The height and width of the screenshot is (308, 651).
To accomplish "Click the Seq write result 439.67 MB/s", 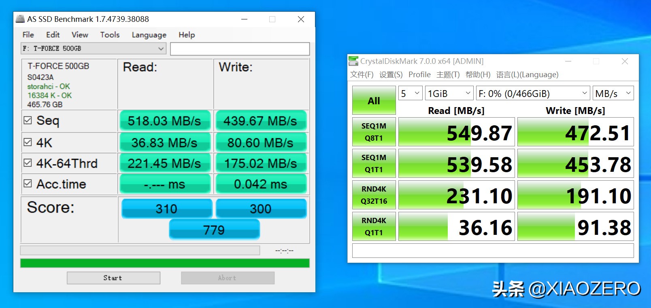I will [x=261, y=120].
